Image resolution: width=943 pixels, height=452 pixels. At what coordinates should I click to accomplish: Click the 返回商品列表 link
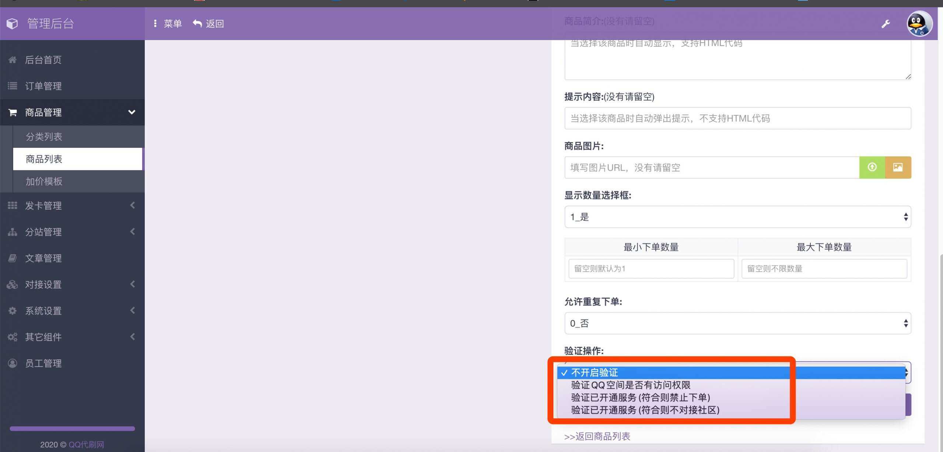click(597, 436)
